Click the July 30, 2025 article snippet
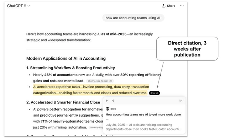Screen dimensions: 225x139 click(x=143, y=127)
